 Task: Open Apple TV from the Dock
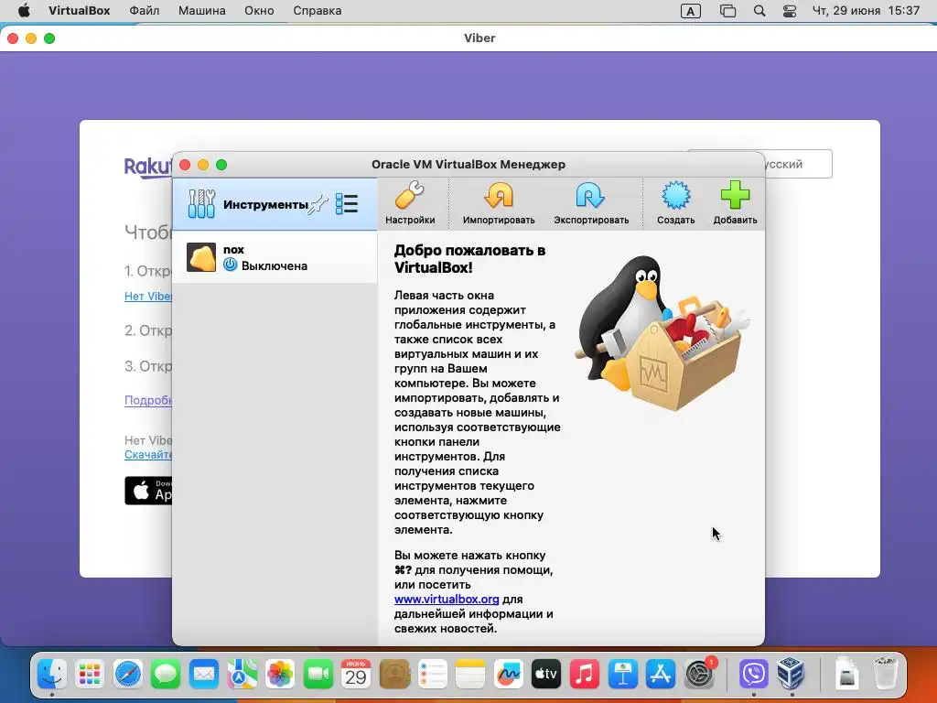[546, 675]
